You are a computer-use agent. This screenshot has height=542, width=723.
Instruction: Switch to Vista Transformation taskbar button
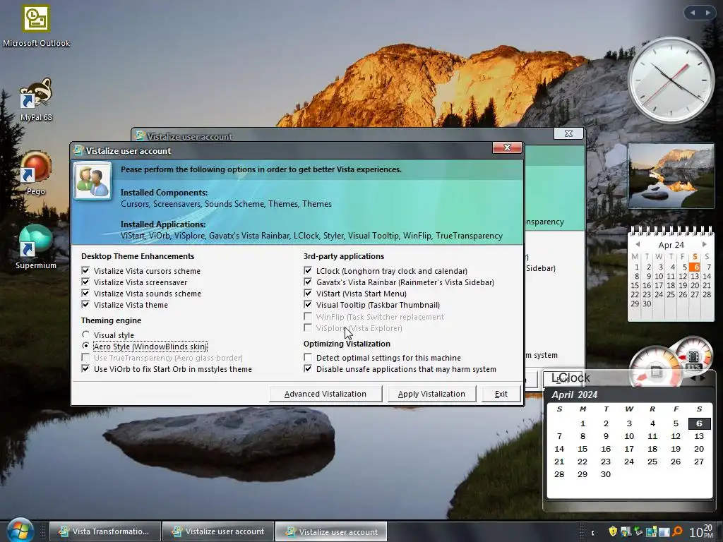point(105,531)
